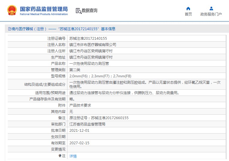Open 政务服务门户 portal link
This screenshot has height=161, width=229.
click(x=211, y=14)
